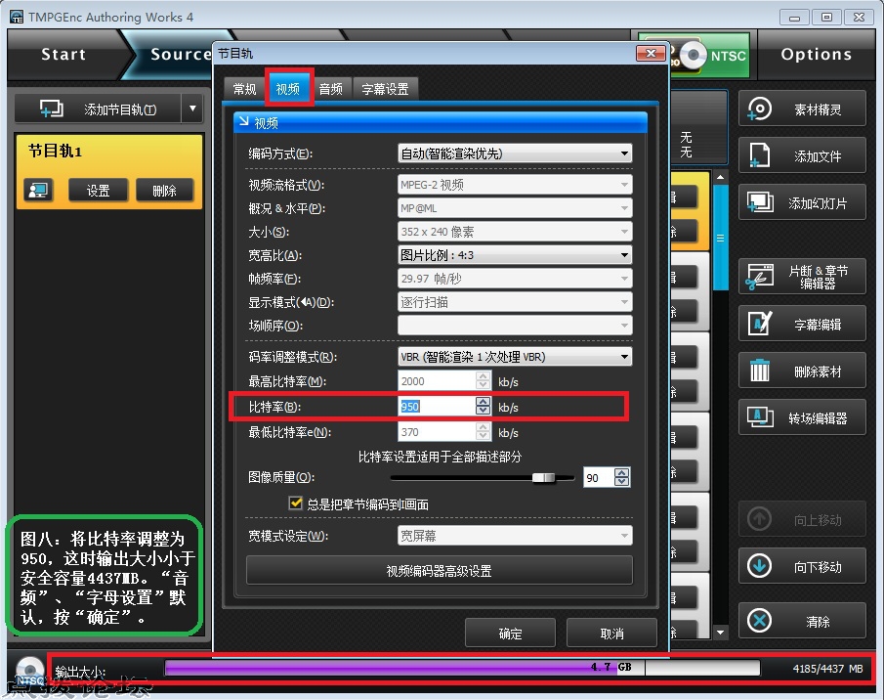Click the 最低比特率 spinner arrows

click(484, 432)
